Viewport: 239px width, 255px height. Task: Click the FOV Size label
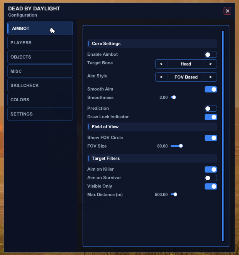[97, 146]
